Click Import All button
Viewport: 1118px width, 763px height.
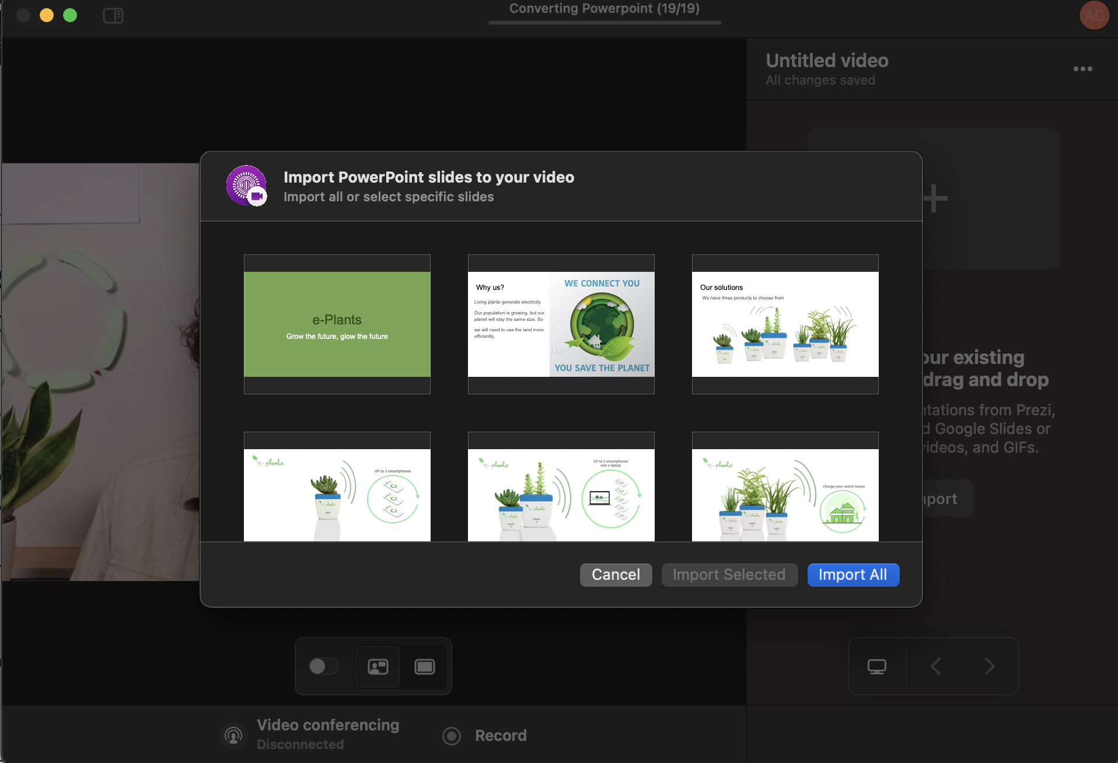(x=853, y=575)
